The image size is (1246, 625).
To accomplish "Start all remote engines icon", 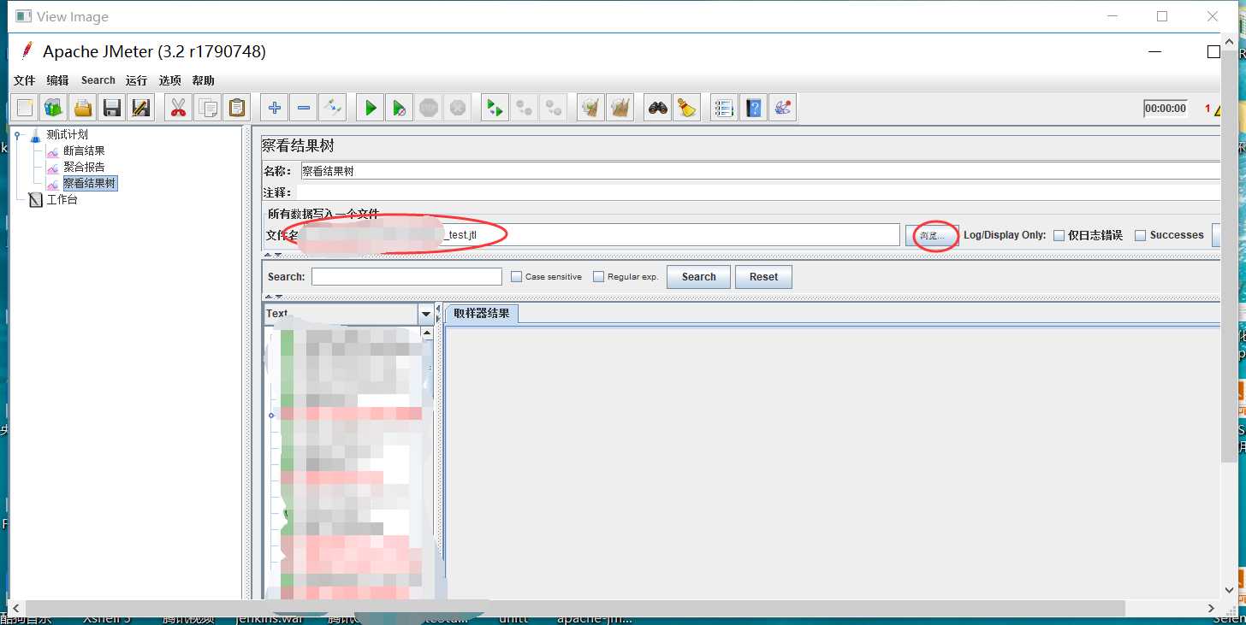I will pyautogui.click(x=494, y=108).
